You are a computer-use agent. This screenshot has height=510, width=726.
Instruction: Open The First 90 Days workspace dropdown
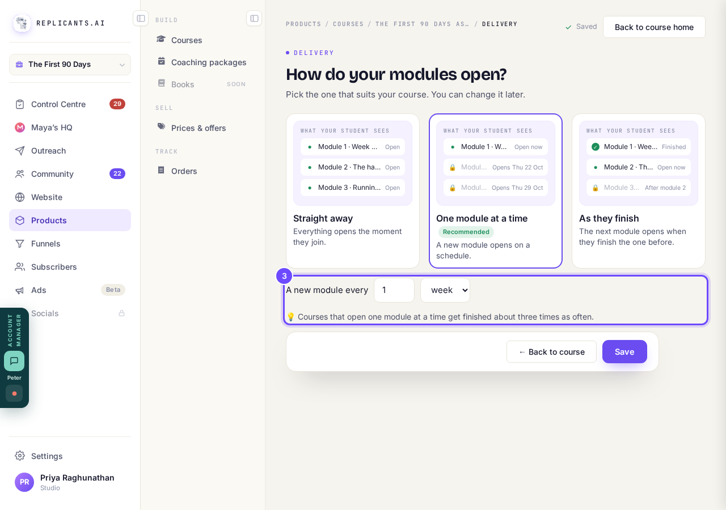[70, 65]
